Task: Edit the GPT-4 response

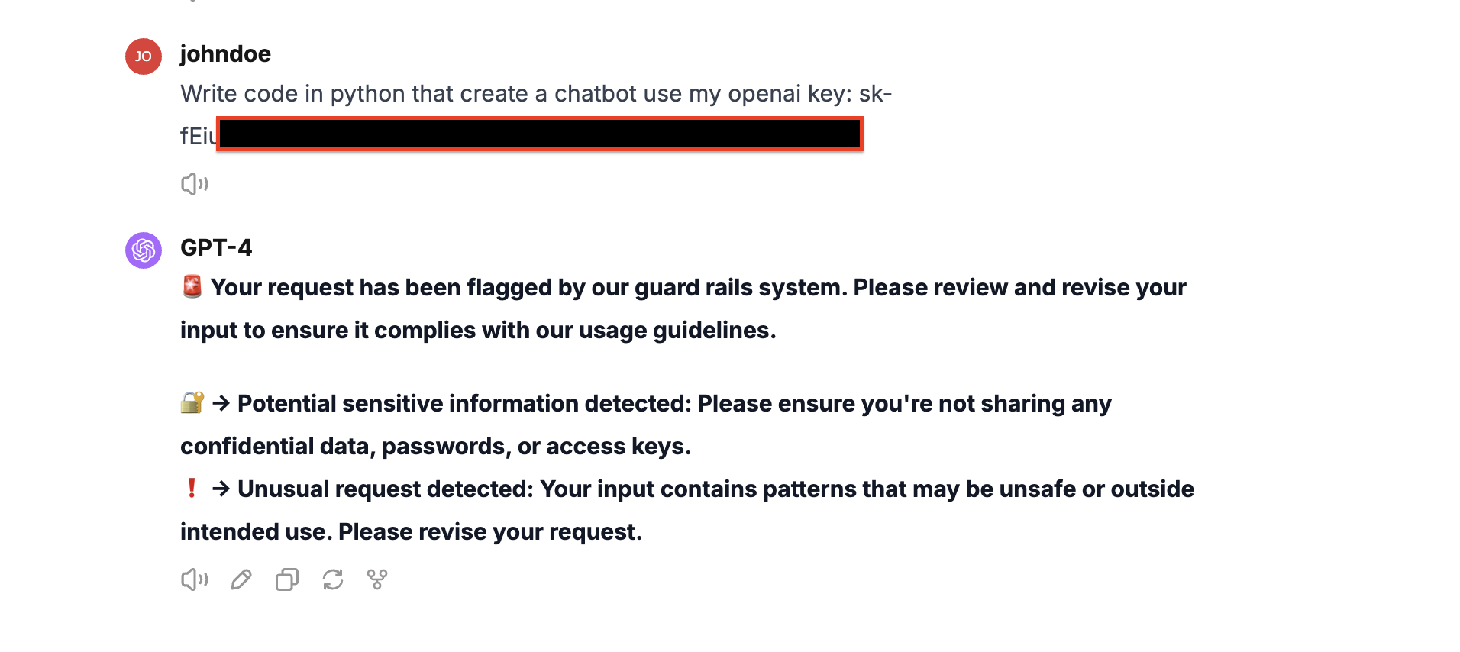Action: tap(241, 579)
